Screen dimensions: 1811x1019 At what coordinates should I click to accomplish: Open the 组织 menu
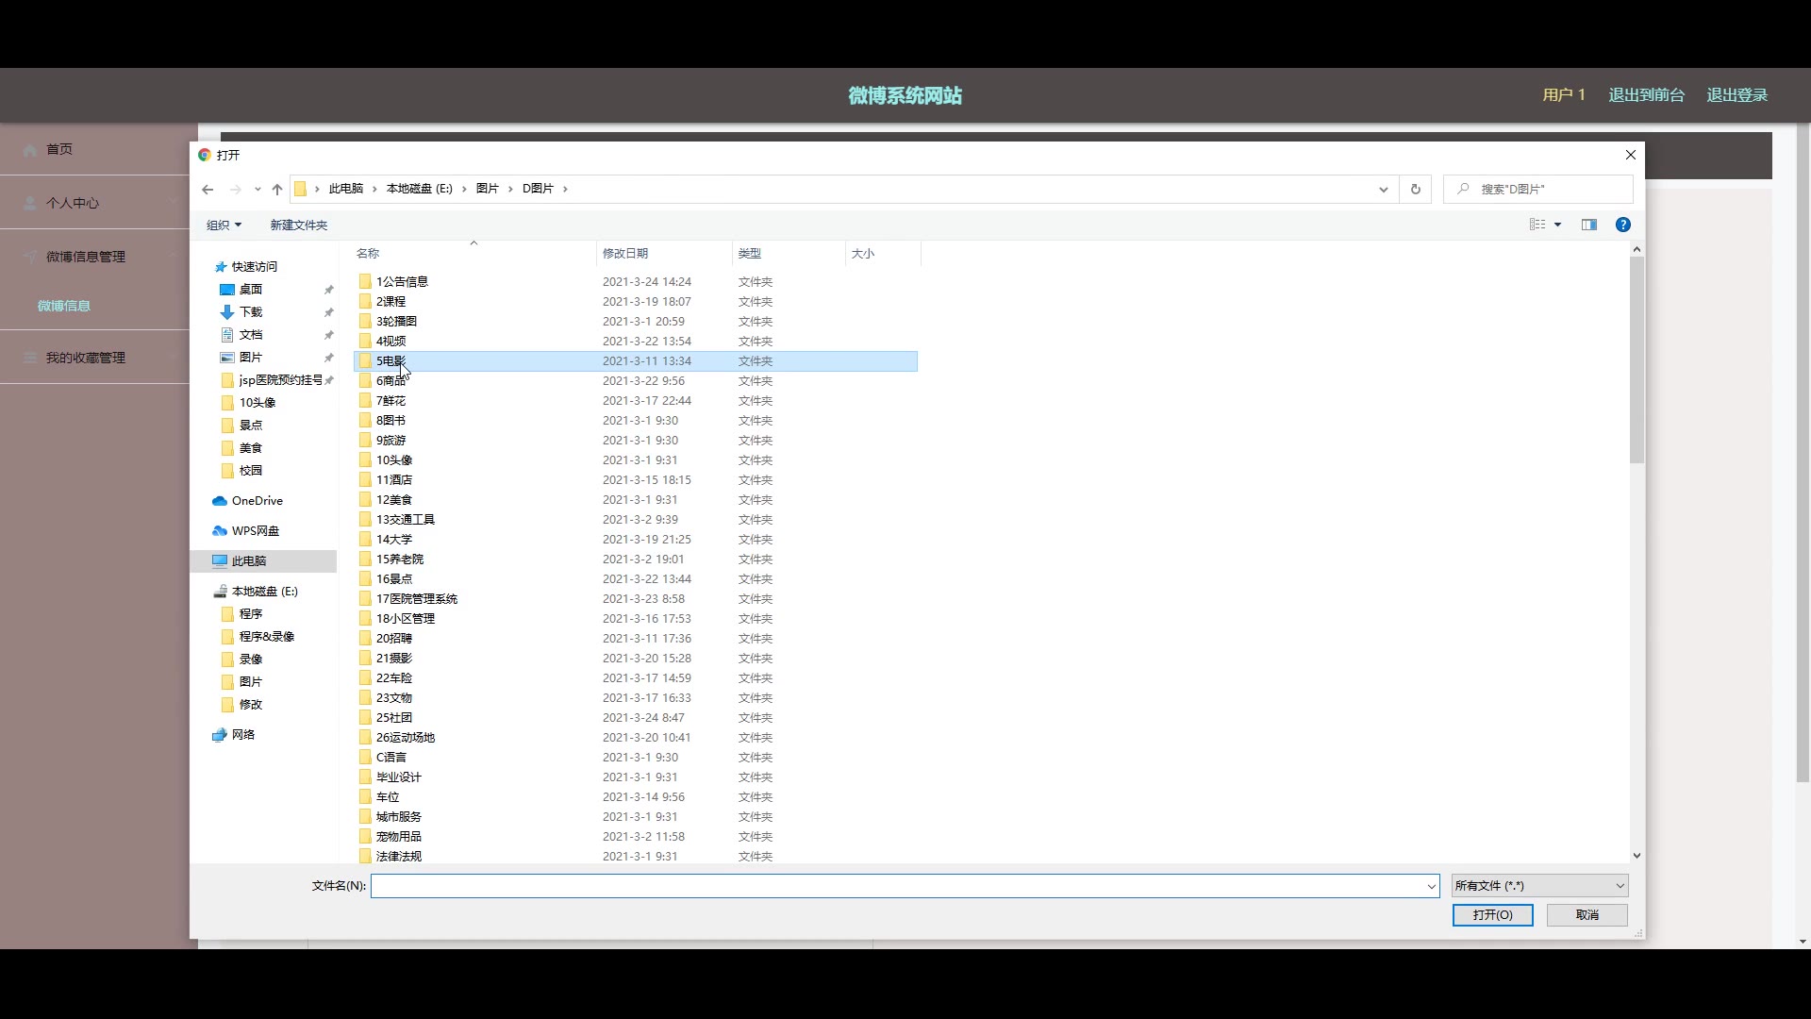pos(224,225)
